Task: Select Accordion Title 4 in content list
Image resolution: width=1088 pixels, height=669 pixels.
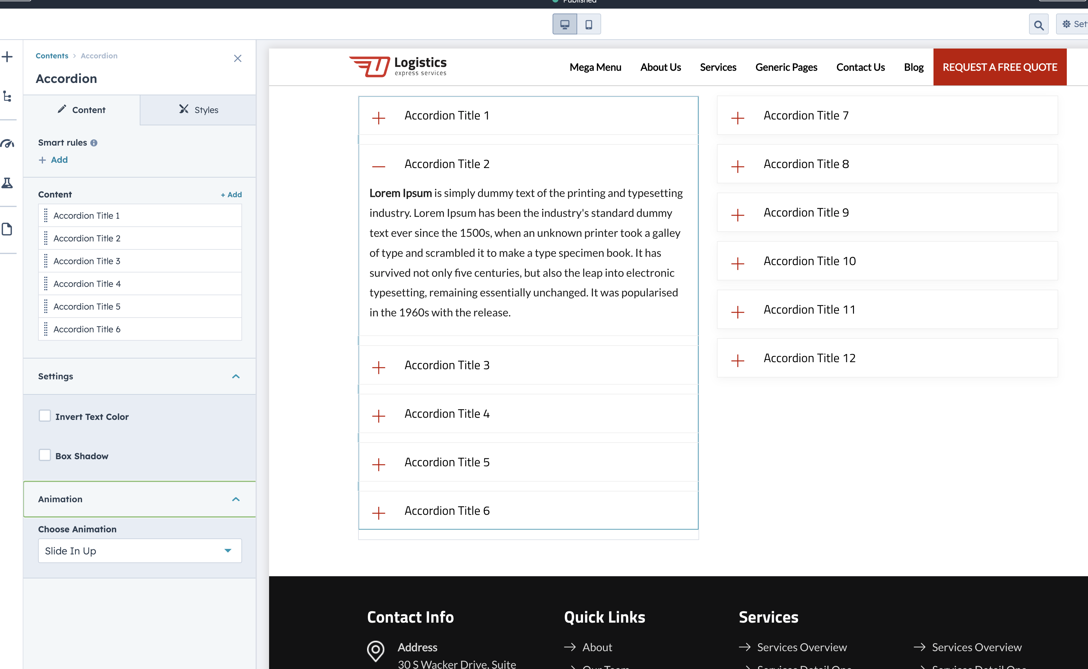Action: [x=87, y=284]
